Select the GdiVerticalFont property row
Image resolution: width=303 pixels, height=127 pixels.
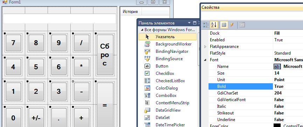tap(256, 100)
